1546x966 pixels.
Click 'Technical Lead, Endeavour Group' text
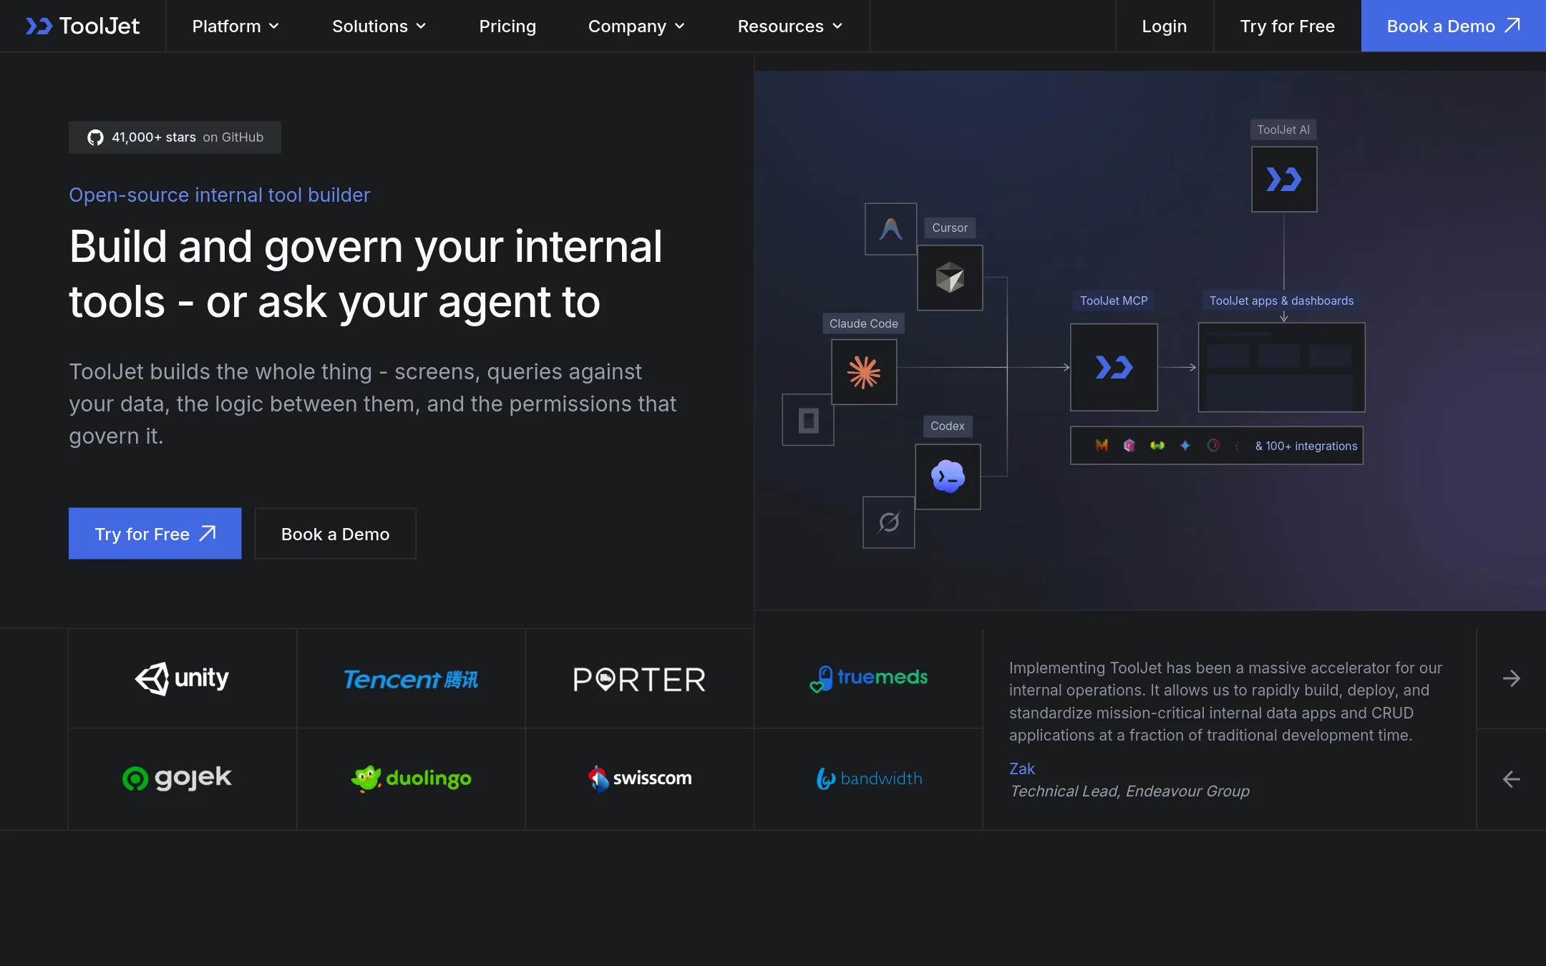tap(1129, 791)
